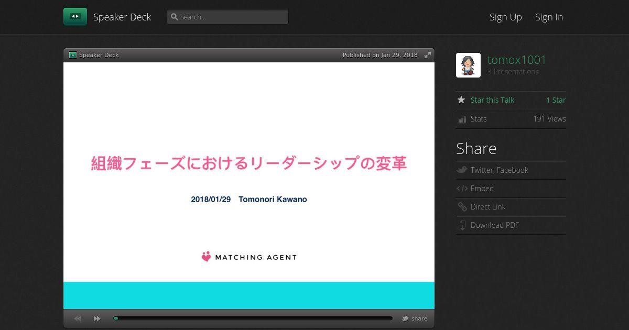
Task: Click the Download PDF arrow icon
Action: [462, 225]
